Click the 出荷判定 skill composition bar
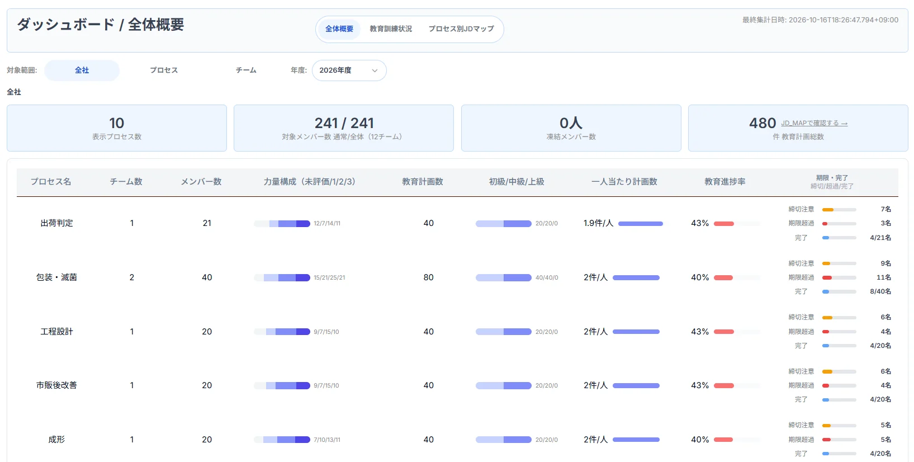The image size is (914, 462). pyautogui.click(x=282, y=224)
